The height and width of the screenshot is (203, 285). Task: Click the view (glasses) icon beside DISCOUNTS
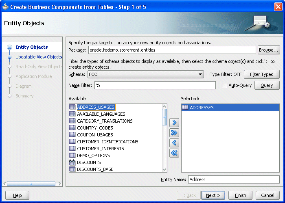pyautogui.click(x=72, y=162)
